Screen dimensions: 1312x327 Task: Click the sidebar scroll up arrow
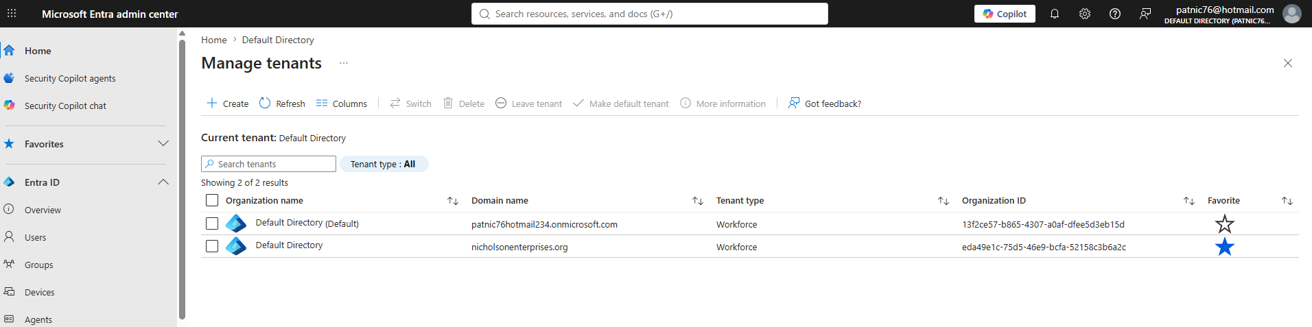click(182, 33)
